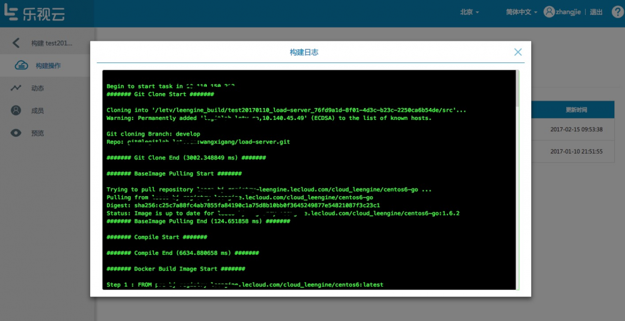The width and height of the screenshot is (625, 321).
Task: Click the 'Warning: Permanently added' log line
Action: click(x=269, y=118)
